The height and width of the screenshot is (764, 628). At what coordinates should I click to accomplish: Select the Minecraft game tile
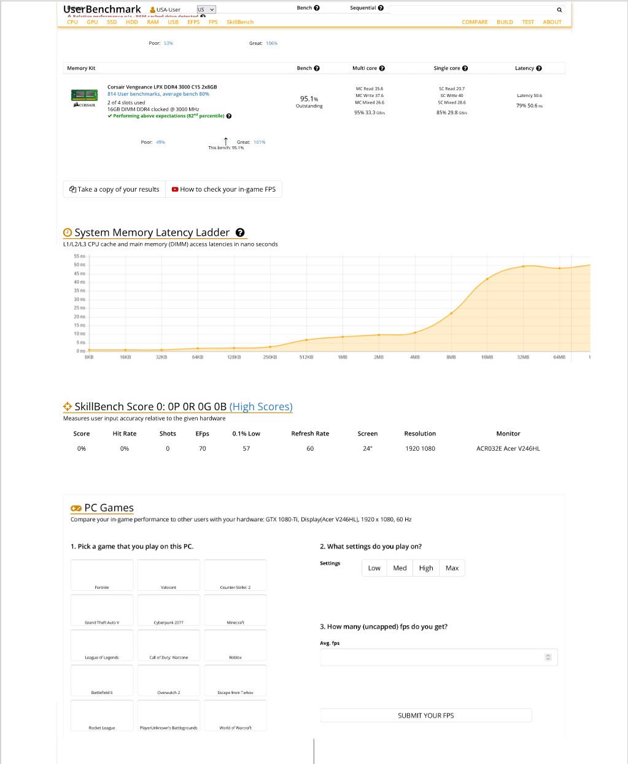click(236, 610)
